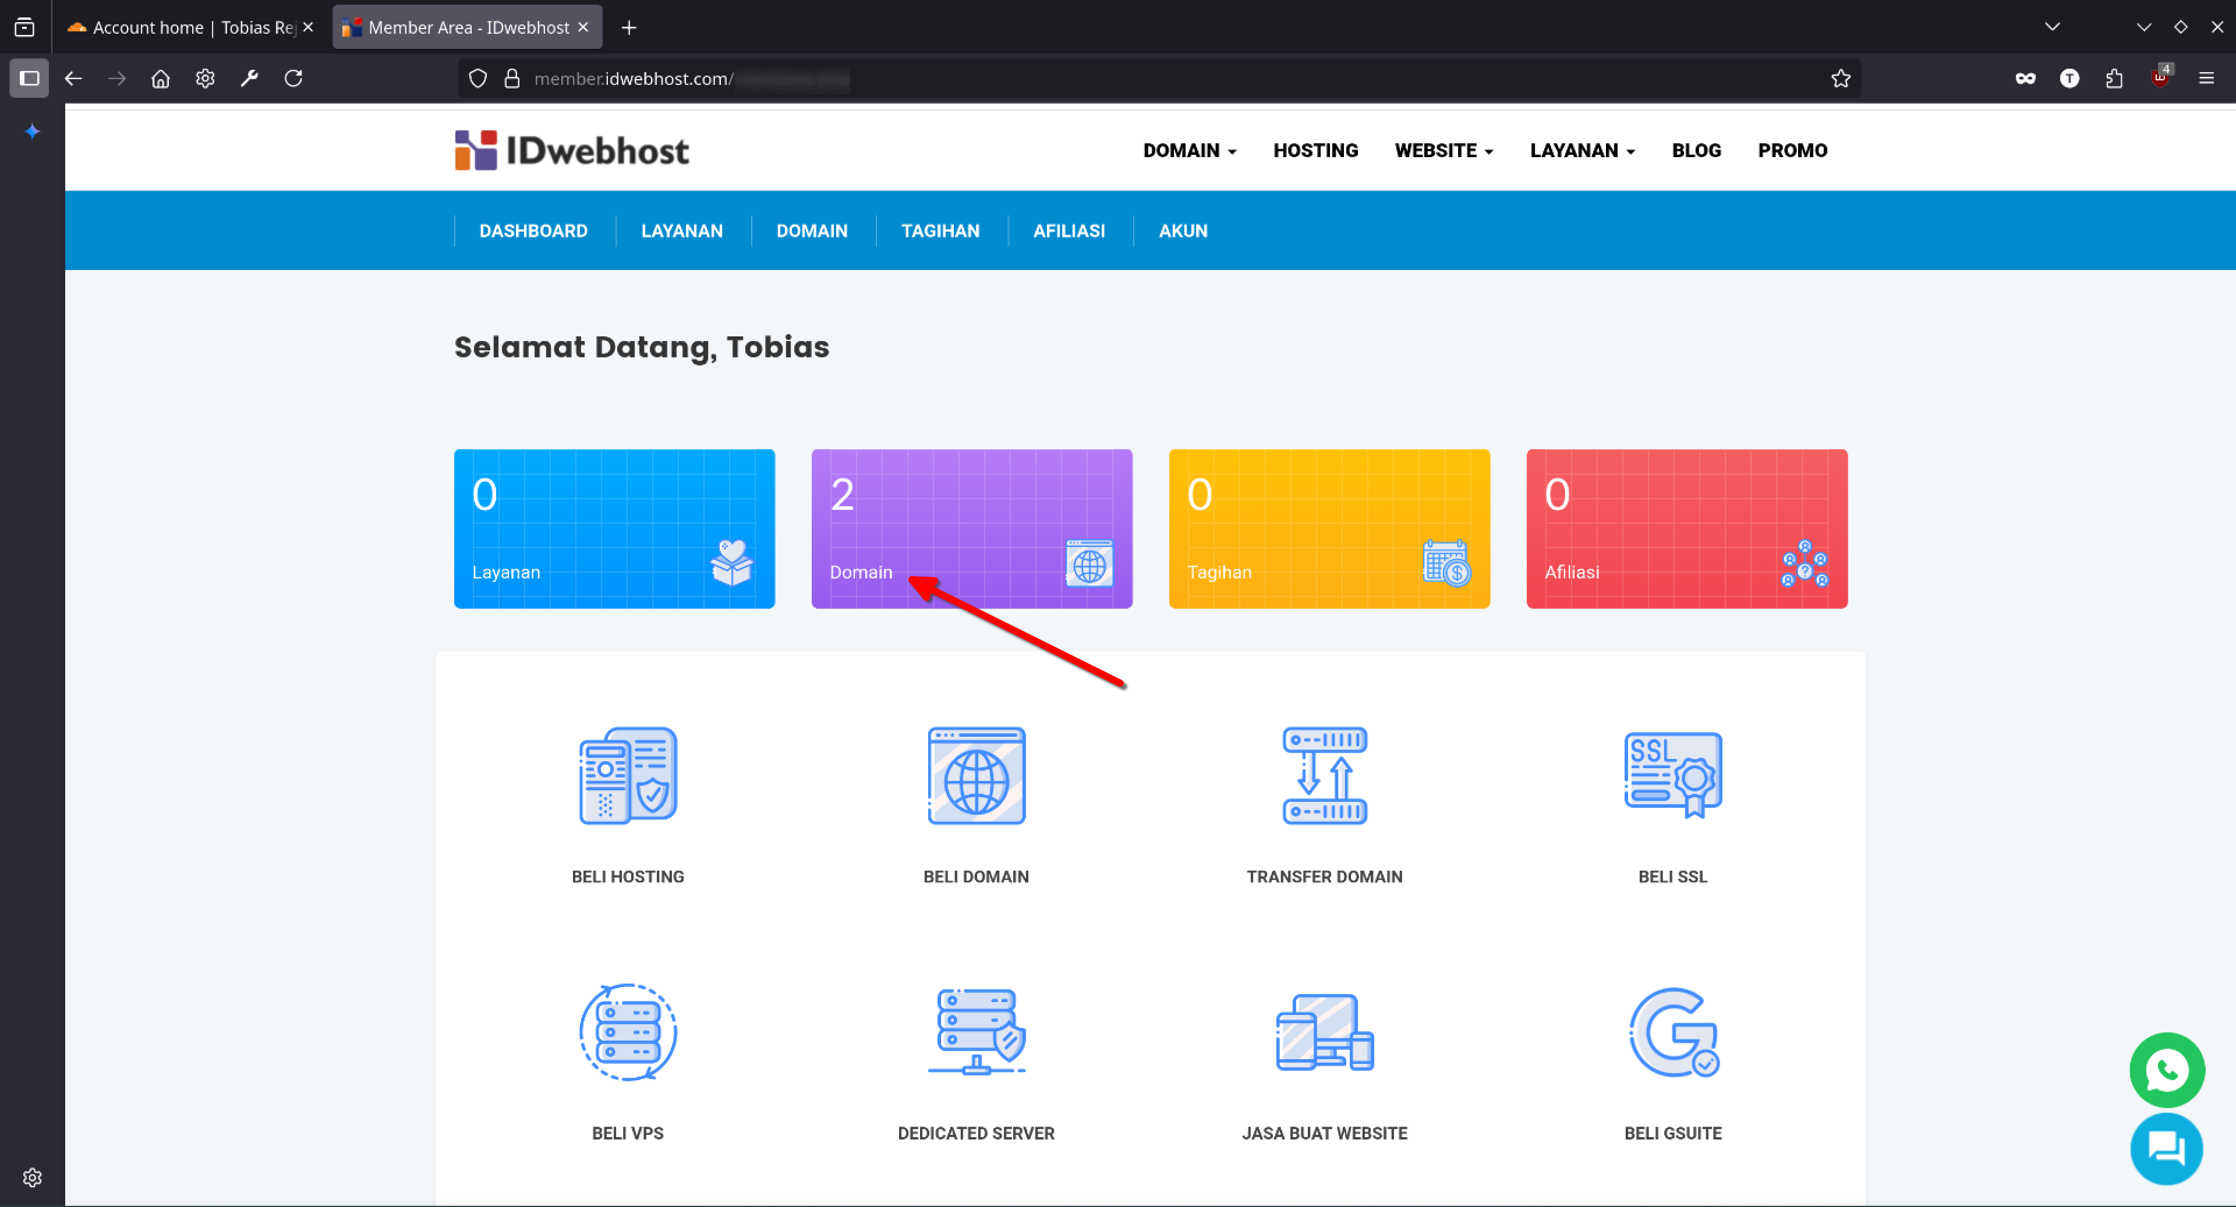Click the Beli Hosting icon
The width and height of the screenshot is (2236, 1207).
point(628,775)
